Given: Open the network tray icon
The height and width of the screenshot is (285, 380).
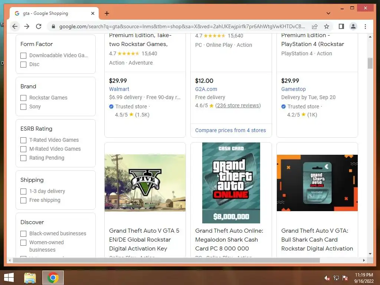Looking at the screenshot, I should pos(336,278).
